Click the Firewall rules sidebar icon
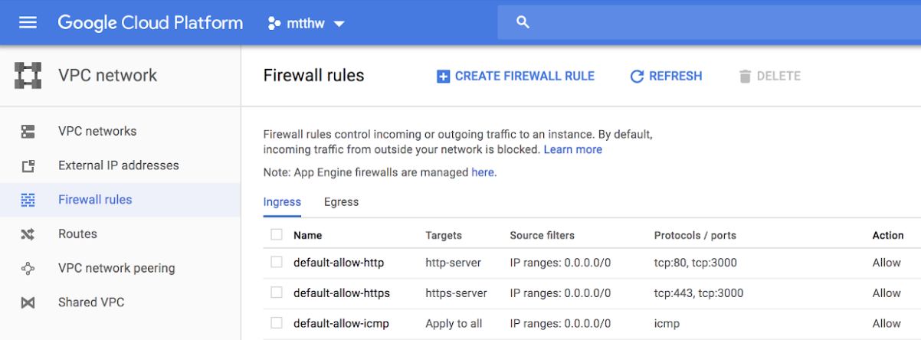 (28, 200)
